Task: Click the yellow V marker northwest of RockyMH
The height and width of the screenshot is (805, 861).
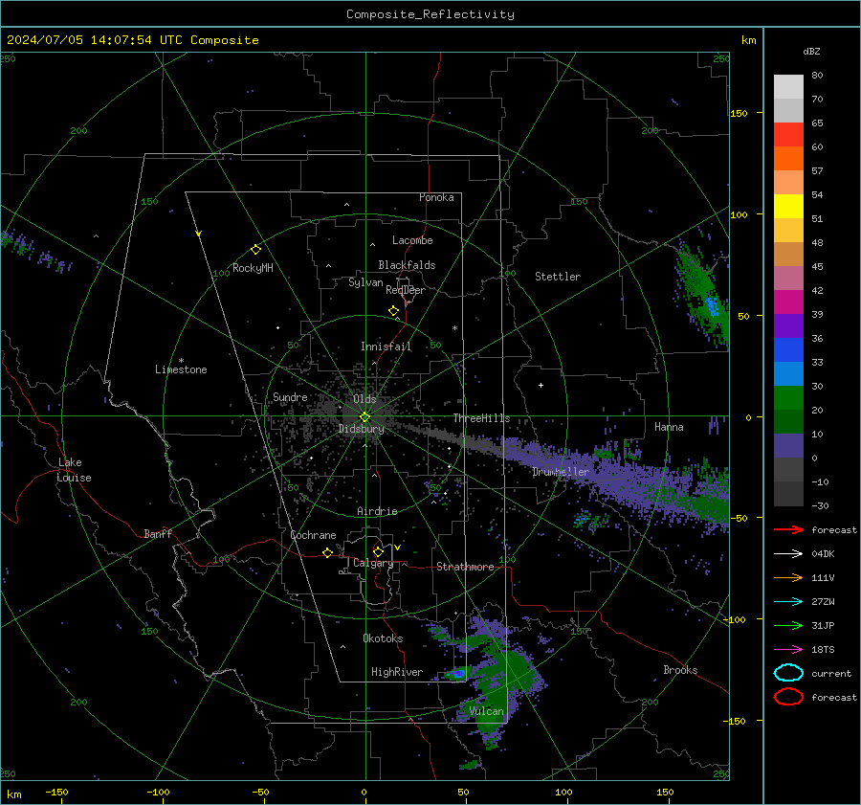Action: (x=199, y=235)
